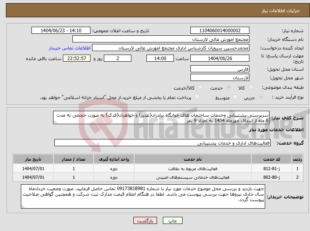
Task: Click the شرح کلی نیاز description text area
Action: [x=161, y=117]
